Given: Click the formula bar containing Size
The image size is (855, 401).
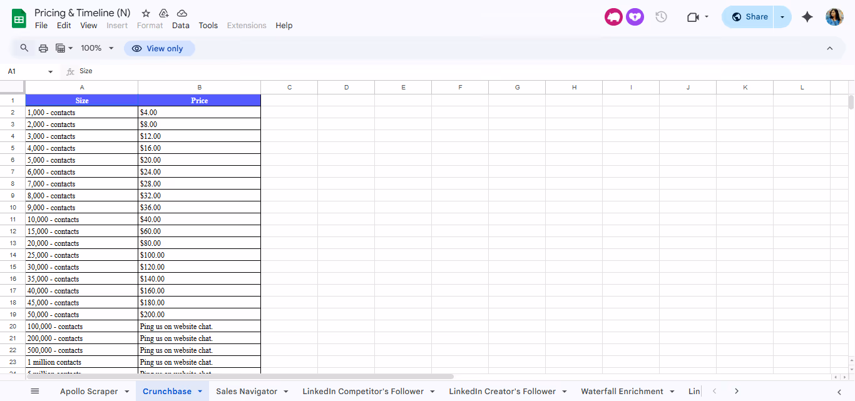Looking at the screenshot, I should coord(463,71).
